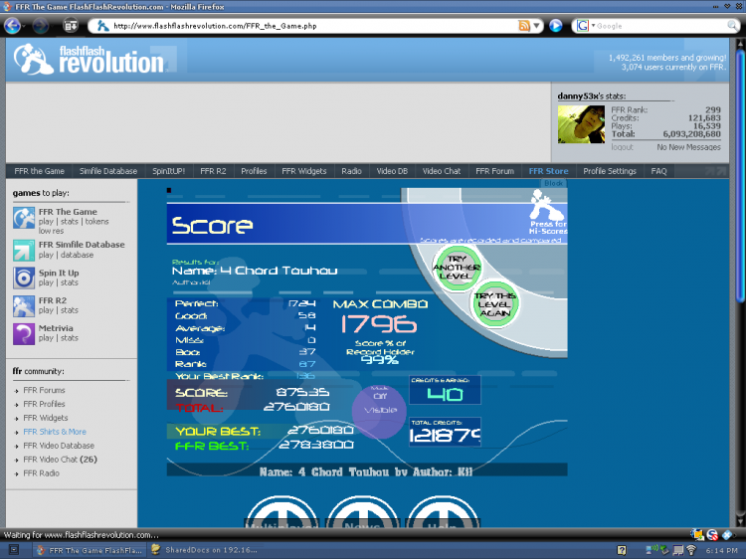Click the taskbar show desktop icon
Viewport: 746px width, 559px height.
14,550
